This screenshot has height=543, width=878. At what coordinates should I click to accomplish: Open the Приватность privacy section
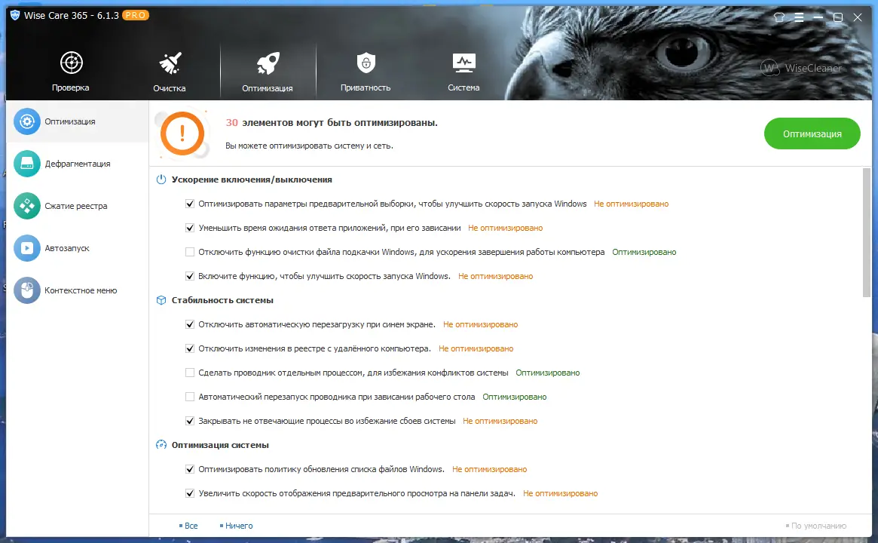(x=366, y=72)
